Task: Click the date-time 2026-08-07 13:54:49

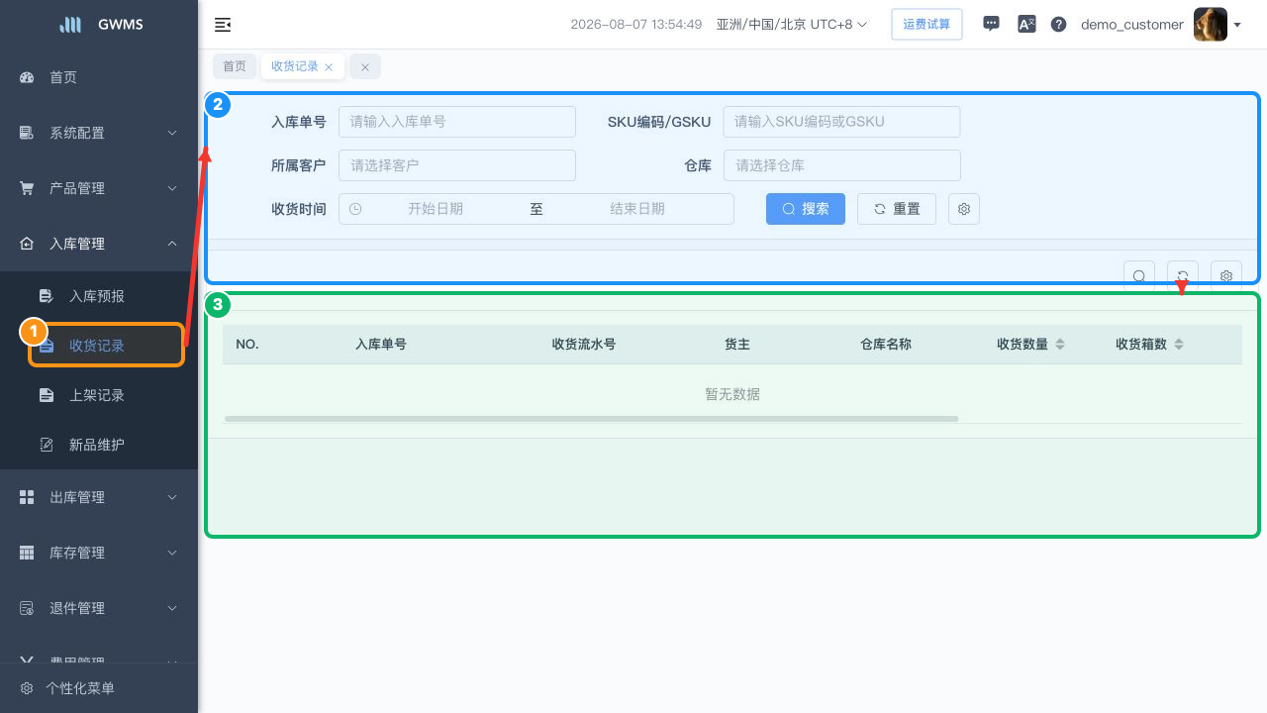Action: (x=636, y=25)
